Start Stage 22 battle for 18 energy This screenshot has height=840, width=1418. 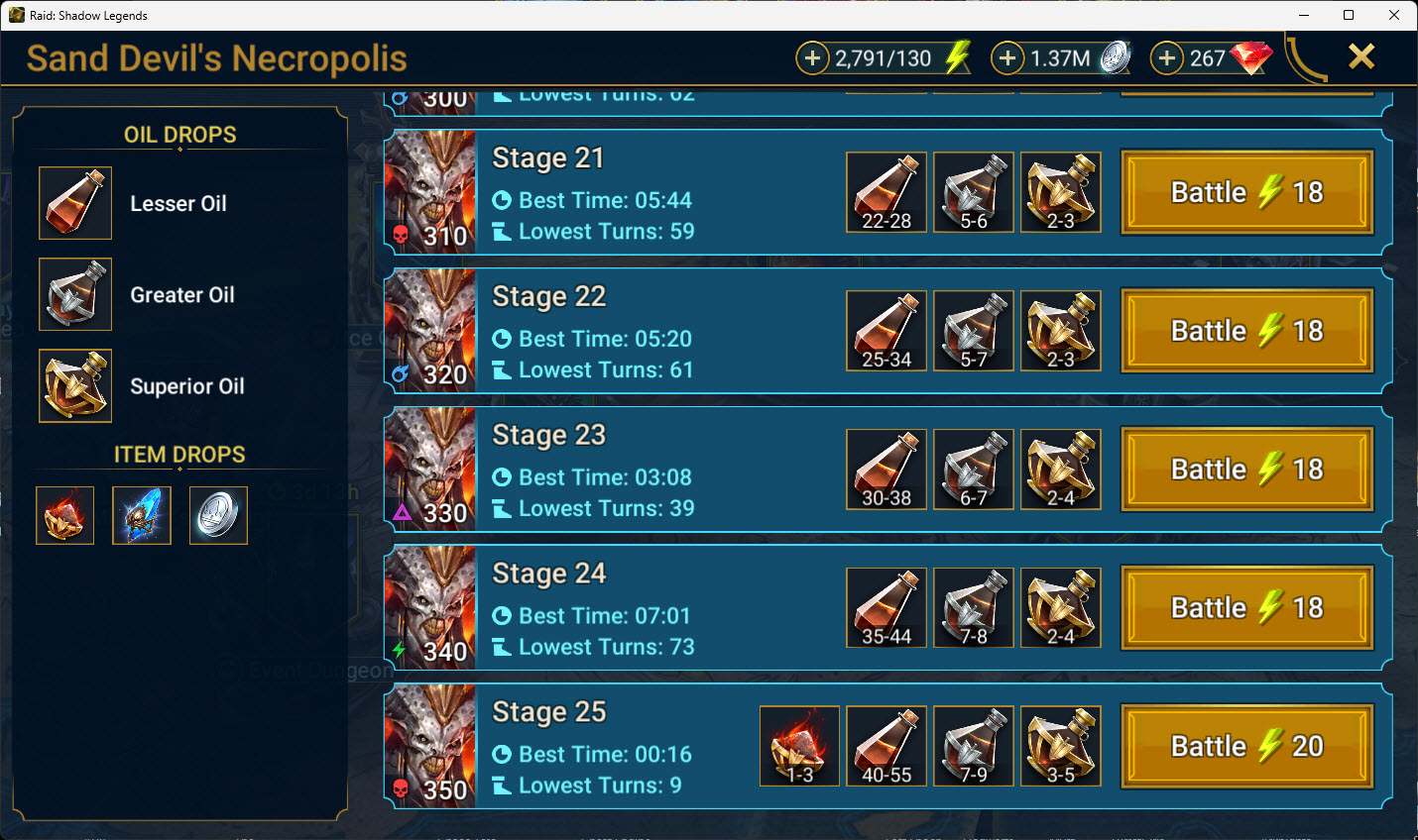[1247, 331]
